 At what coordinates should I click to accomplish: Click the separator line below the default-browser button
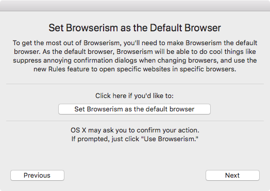[135, 121]
